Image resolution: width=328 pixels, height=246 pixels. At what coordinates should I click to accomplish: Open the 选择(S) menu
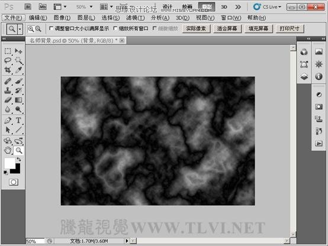click(111, 18)
